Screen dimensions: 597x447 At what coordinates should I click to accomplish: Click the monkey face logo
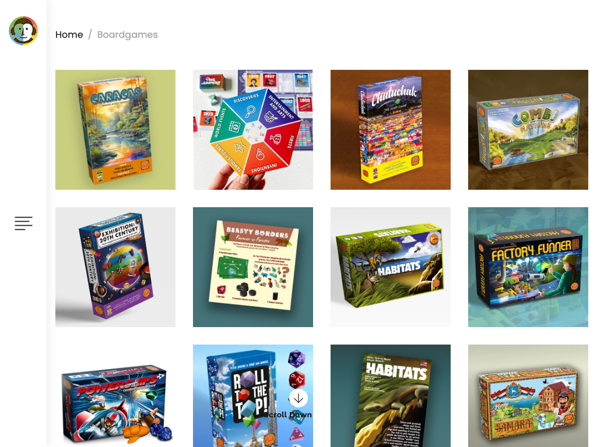[23, 31]
